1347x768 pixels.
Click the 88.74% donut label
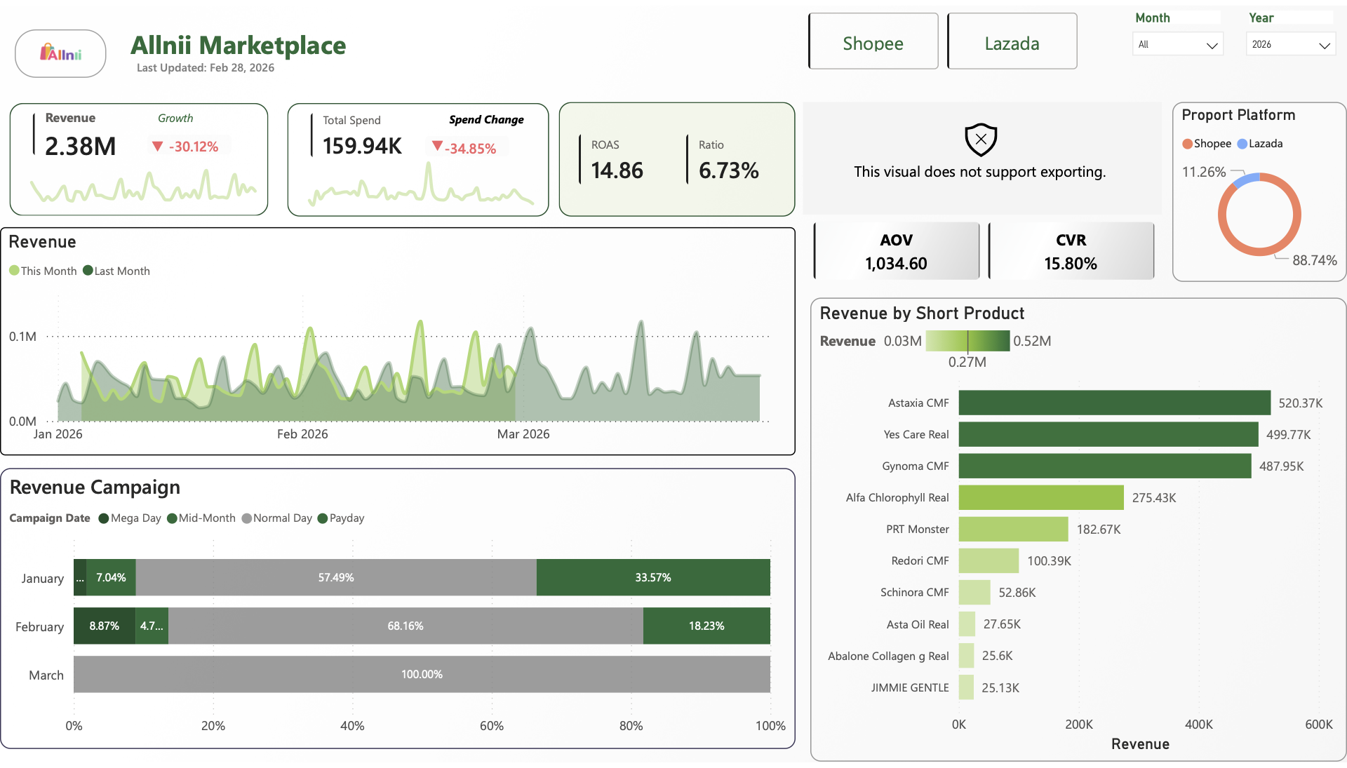[1315, 260]
